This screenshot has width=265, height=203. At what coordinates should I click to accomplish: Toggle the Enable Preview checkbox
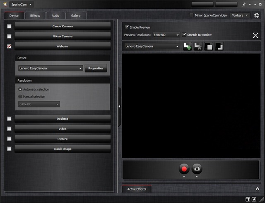(127, 27)
